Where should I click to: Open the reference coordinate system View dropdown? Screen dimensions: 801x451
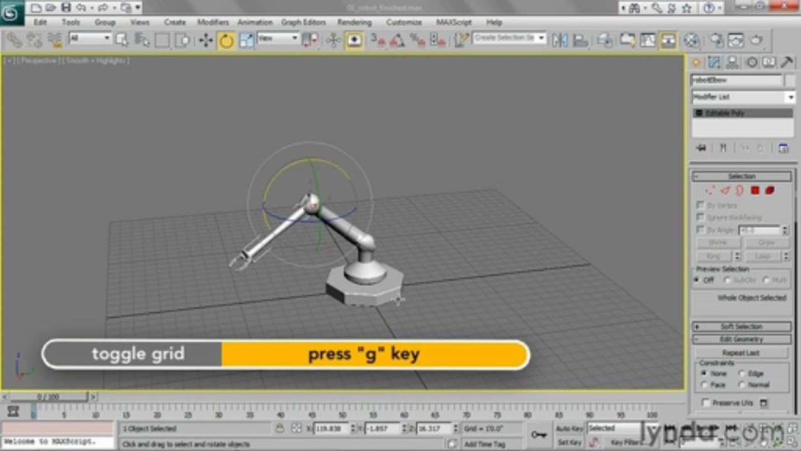click(x=278, y=38)
